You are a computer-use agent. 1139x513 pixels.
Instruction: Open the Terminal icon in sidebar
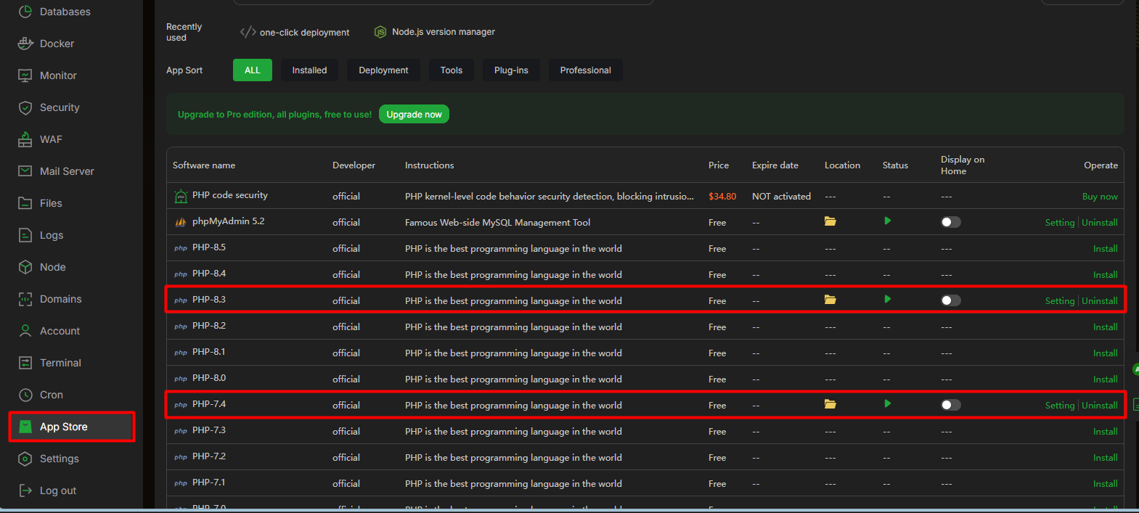(x=25, y=363)
